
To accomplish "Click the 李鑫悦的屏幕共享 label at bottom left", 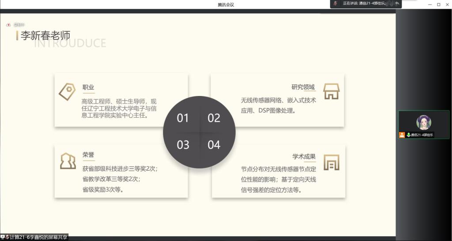I will point(39,237).
